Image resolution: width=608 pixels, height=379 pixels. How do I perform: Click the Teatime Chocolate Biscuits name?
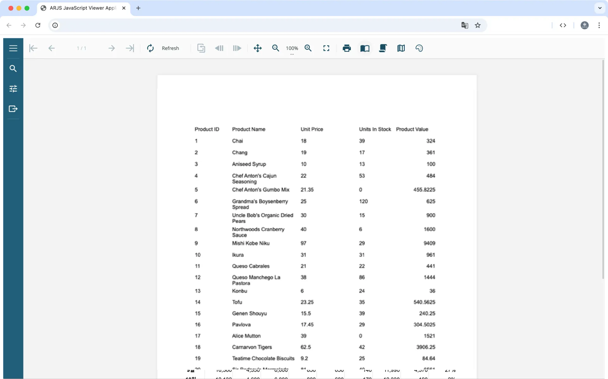(263, 358)
